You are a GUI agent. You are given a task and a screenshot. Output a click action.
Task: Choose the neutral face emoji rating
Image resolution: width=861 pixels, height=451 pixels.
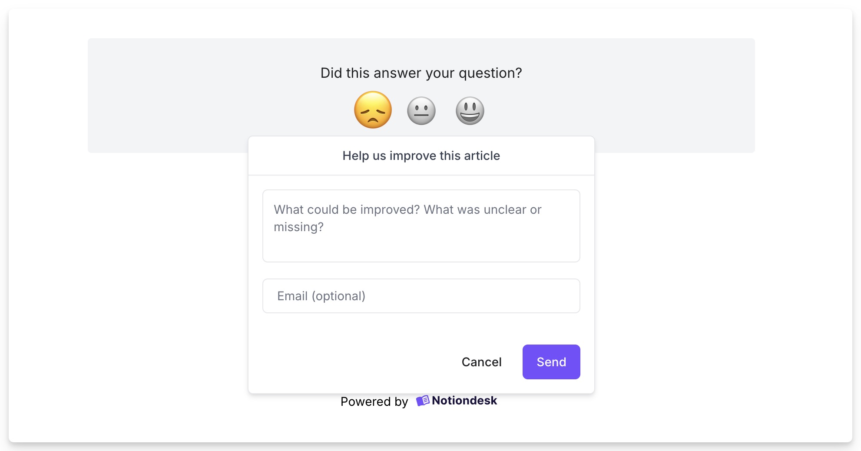[x=421, y=110]
